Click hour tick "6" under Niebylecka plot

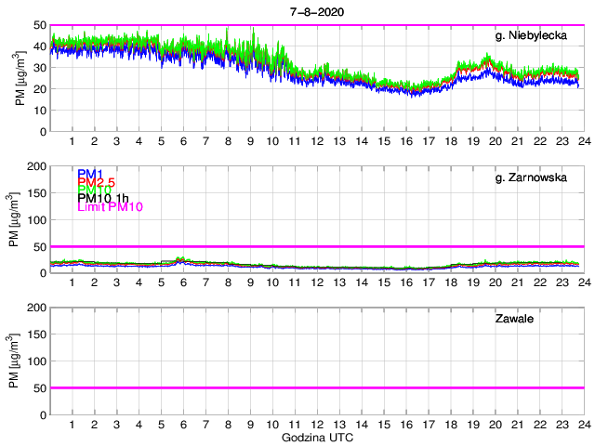184,141
